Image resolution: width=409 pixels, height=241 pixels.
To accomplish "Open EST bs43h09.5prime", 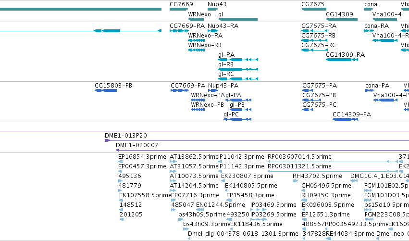I will point(202,215).
